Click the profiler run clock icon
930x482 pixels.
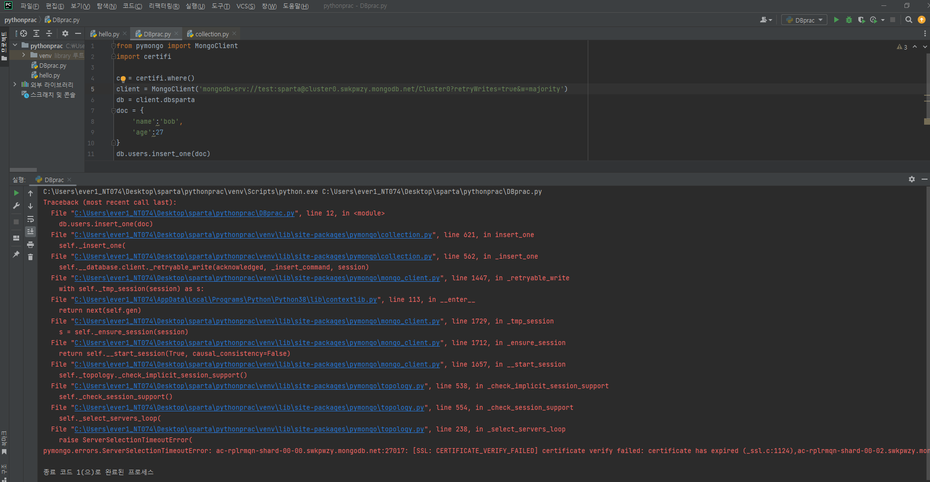tap(874, 20)
